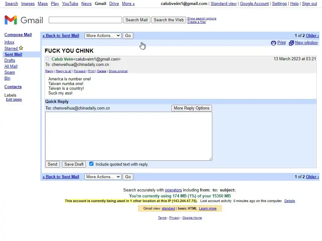The height and width of the screenshot is (241, 322).
Task: Open Maps in top navigation bar
Action: [x=43, y=4]
